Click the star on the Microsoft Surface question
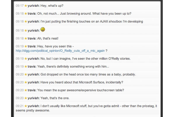This screenshot has height=117, width=175. 26,82
